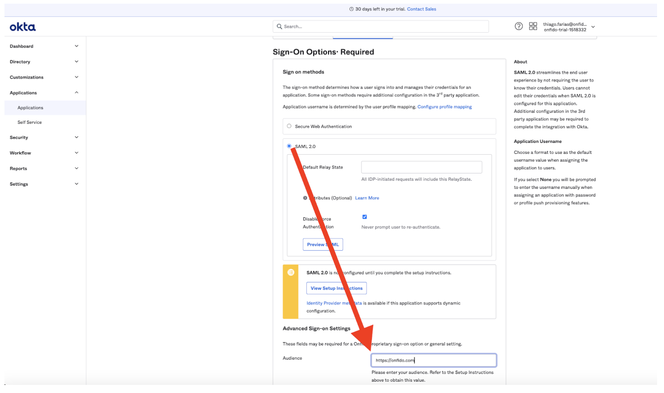Expand the Dashboard sidebar menu
The width and height of the screenshot is (664, 393).
point(76,46)
